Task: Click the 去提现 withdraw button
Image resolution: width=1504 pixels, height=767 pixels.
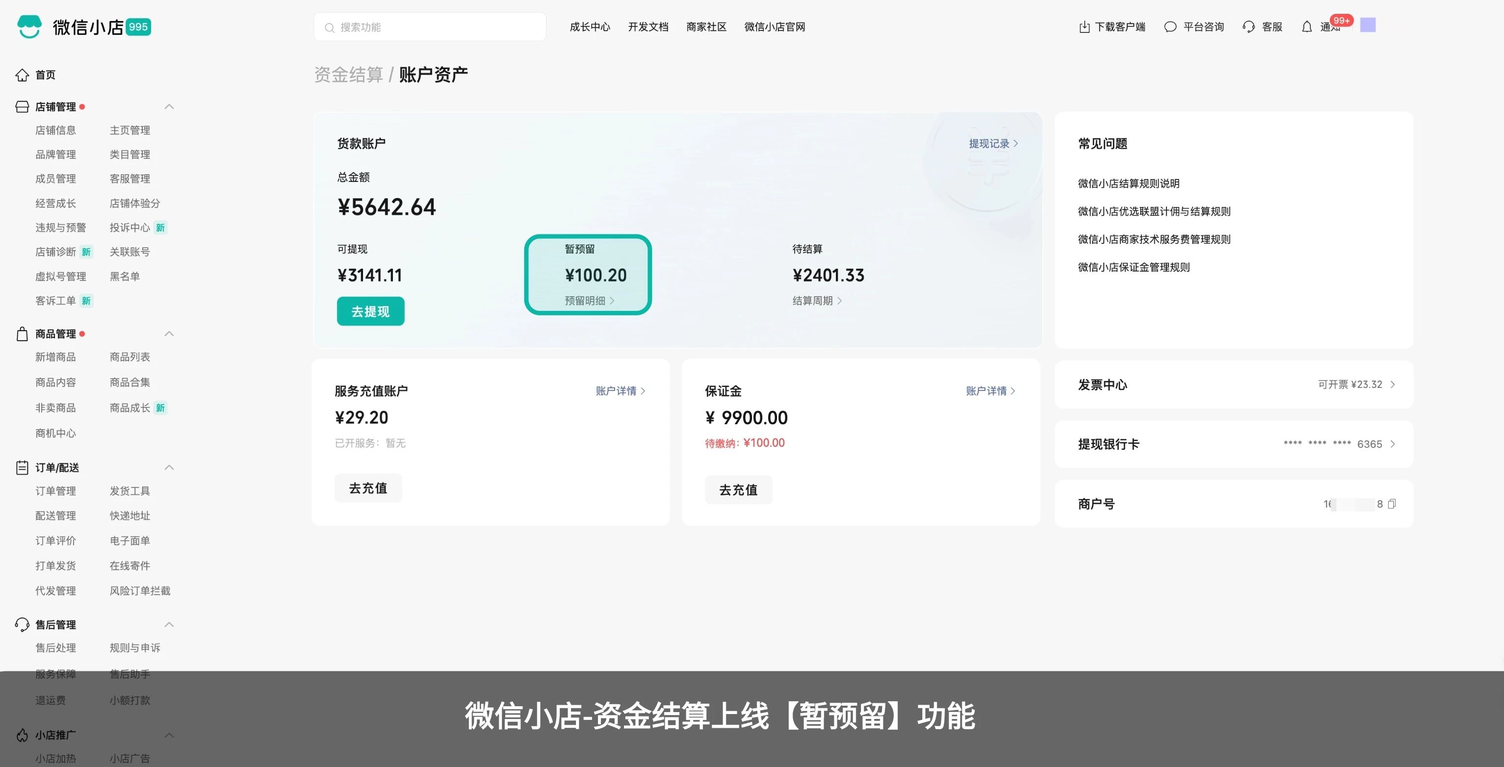Action: (x=370, y=311)
